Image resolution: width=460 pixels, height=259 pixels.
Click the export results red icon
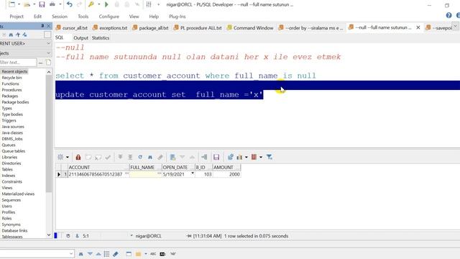point(254,157)
